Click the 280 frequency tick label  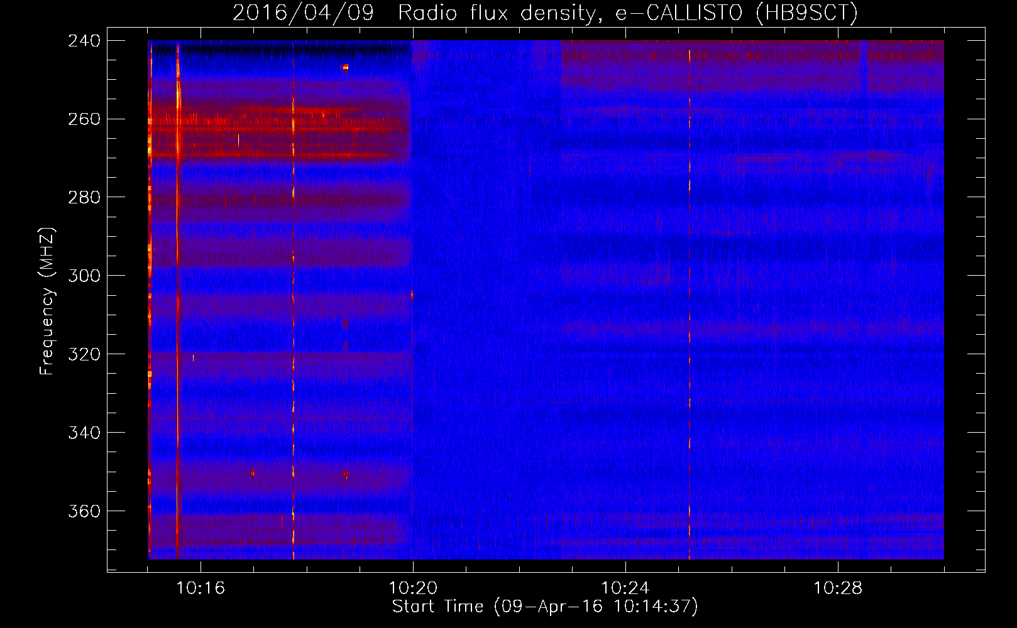coord(84,198)
